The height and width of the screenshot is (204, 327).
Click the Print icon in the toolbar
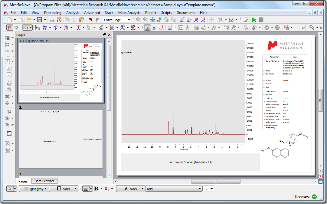tap(52, 20)
